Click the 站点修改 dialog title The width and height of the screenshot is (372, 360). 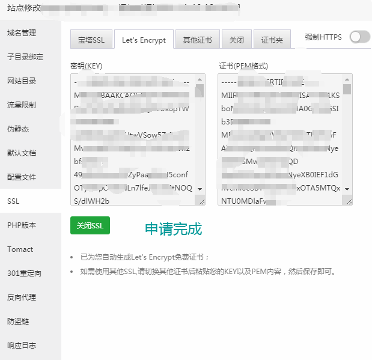tap(24, 8)
